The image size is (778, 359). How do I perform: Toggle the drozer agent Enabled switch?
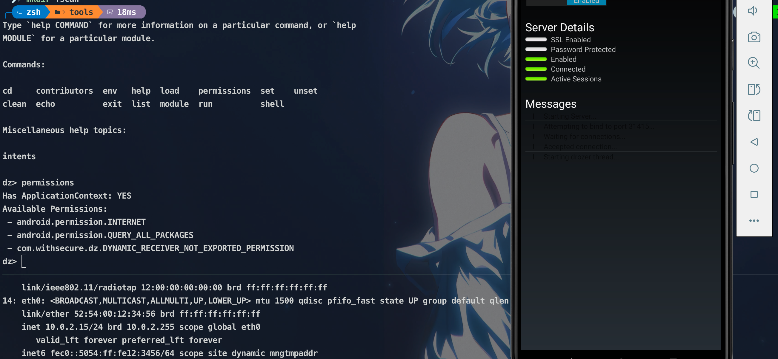pyautogui.click(x=586, y=2)
